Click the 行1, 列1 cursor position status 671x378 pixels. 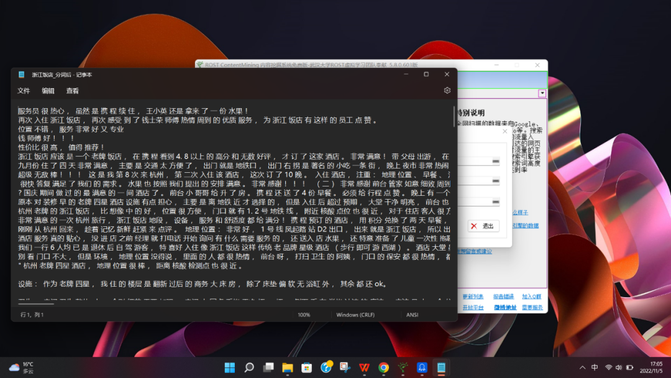[32, 315]
